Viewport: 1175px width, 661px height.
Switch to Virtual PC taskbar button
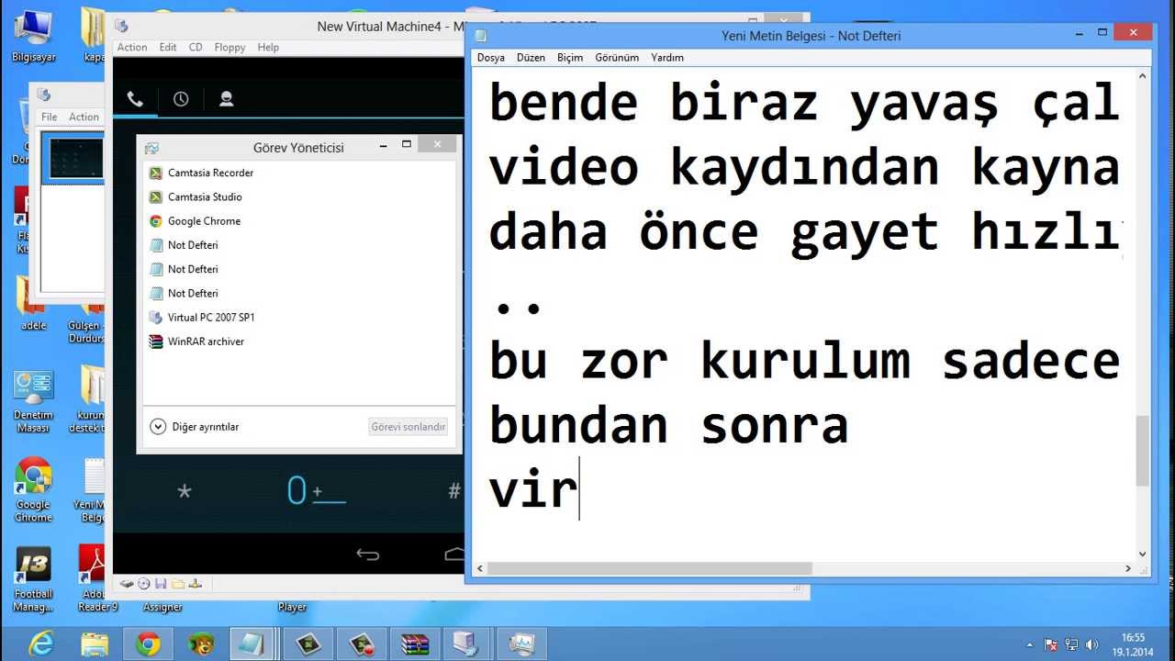tap(465, 644)
